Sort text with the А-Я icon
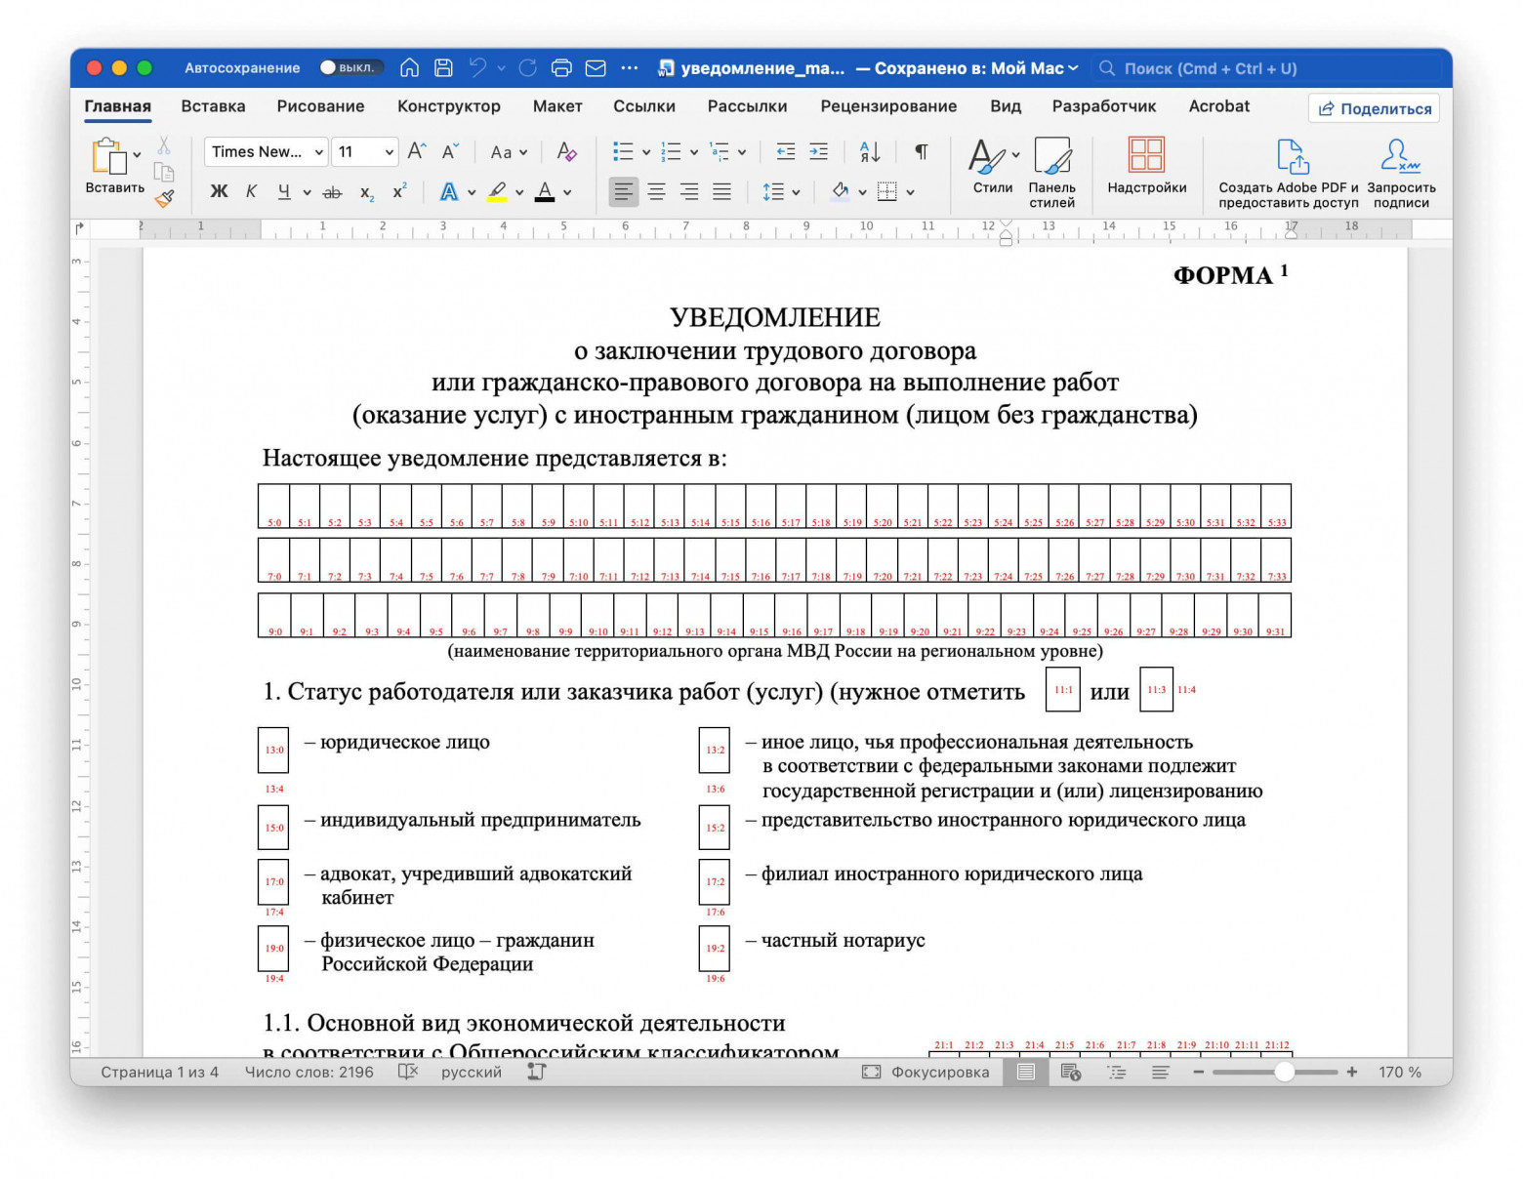 coord(865,152)
